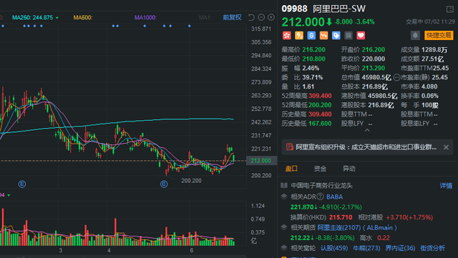Screen dimensions: 458x258
Task: Open the BABA related ADR link
Action: click(334, 197)
